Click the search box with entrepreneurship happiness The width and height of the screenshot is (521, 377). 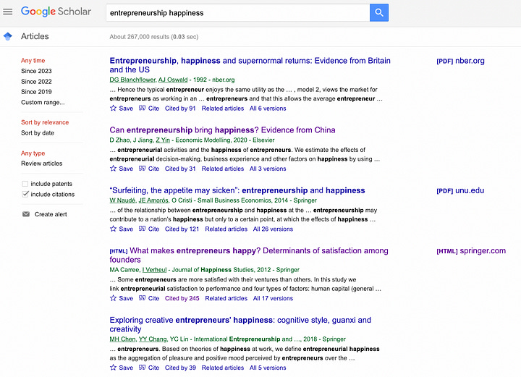237,12
